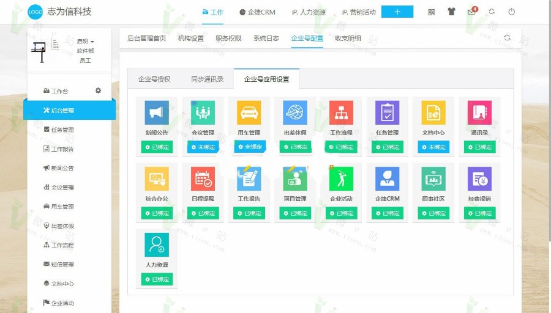Open the 同事社区 app icon
The height and width of the screenshot is (313, 551).
pos(433,179)
